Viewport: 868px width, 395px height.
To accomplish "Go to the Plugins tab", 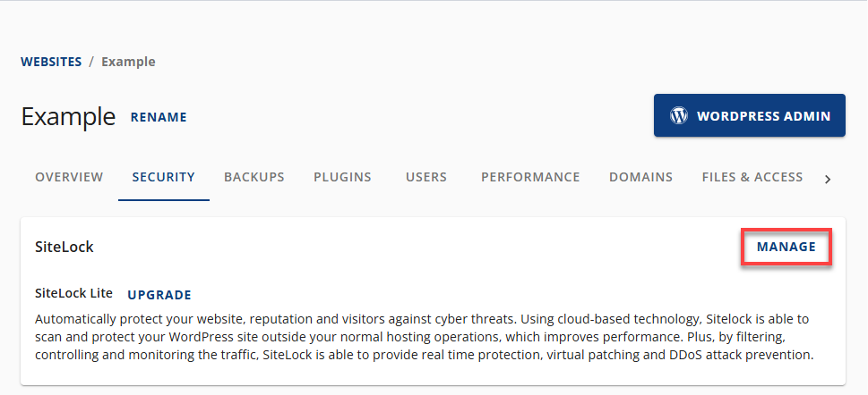I will pyautogui.click(x=342, y=177).
